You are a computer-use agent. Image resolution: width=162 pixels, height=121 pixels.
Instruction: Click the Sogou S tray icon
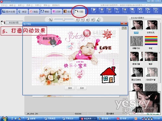(x=136, y=119)
